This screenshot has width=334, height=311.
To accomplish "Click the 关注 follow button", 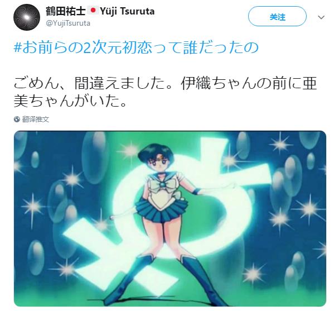I will point(277,16).
